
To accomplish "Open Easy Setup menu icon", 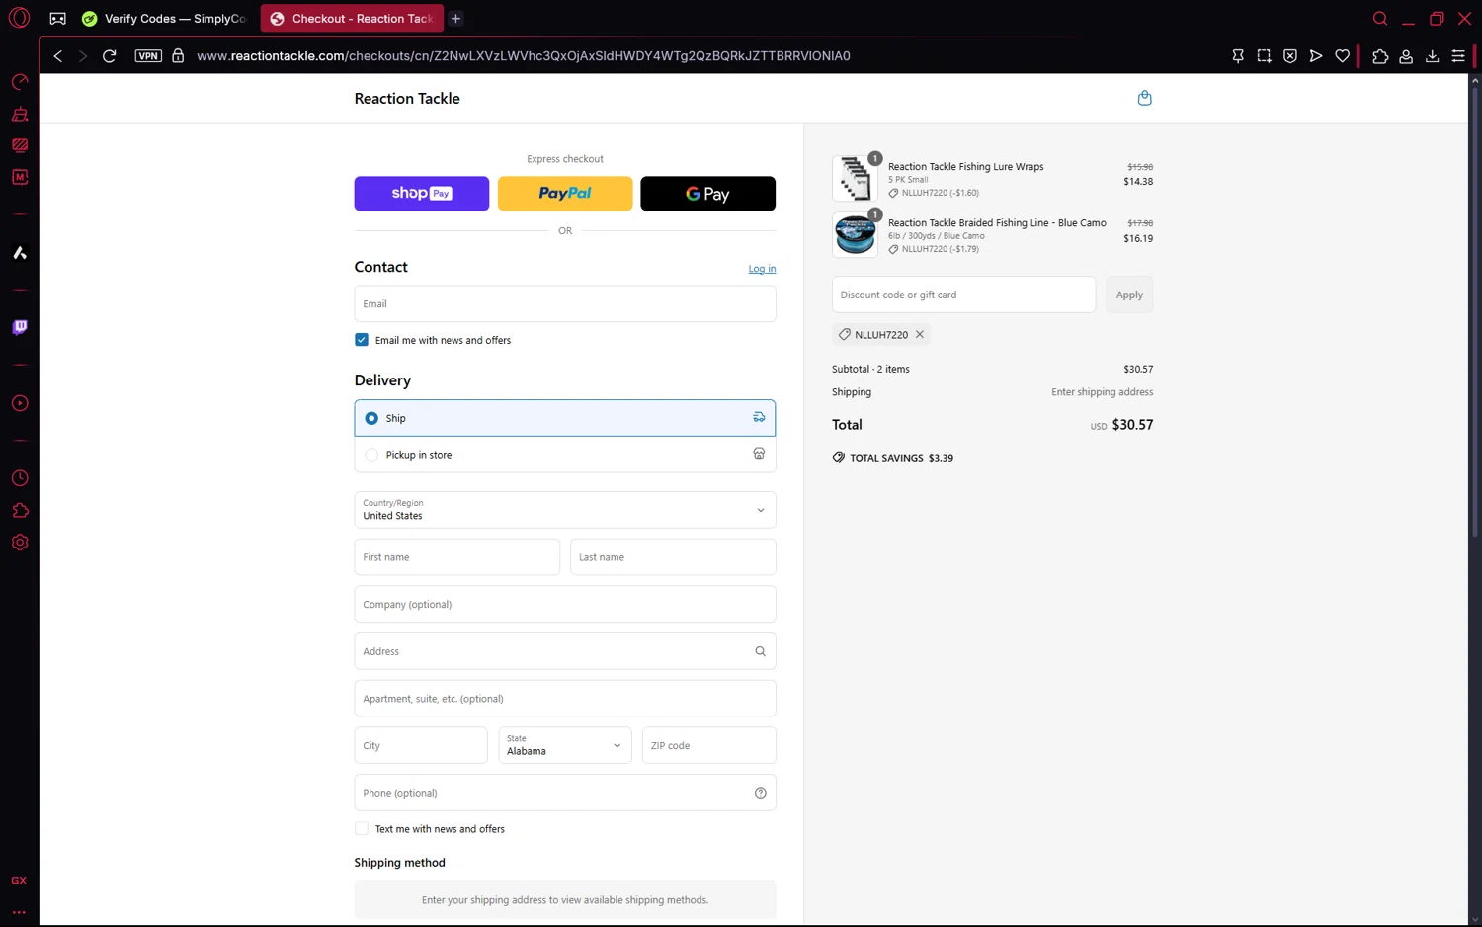I will (x=1458, y=56).
